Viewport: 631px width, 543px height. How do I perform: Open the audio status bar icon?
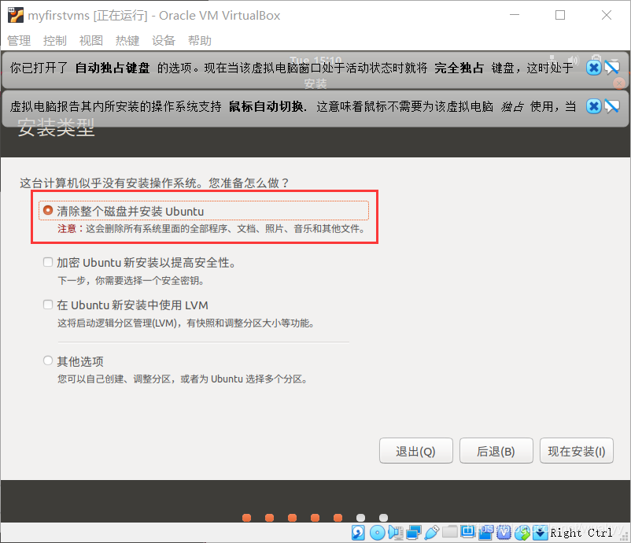396,533
